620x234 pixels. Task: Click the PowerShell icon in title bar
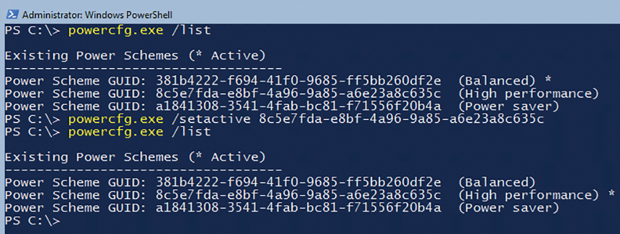tap(12, 15)
